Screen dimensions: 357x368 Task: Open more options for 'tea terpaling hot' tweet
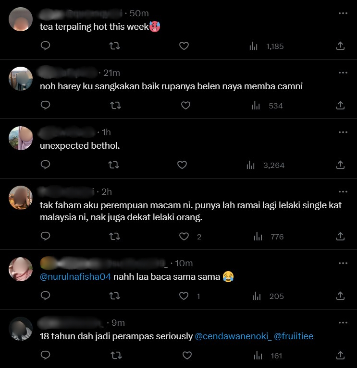point(343,13)
